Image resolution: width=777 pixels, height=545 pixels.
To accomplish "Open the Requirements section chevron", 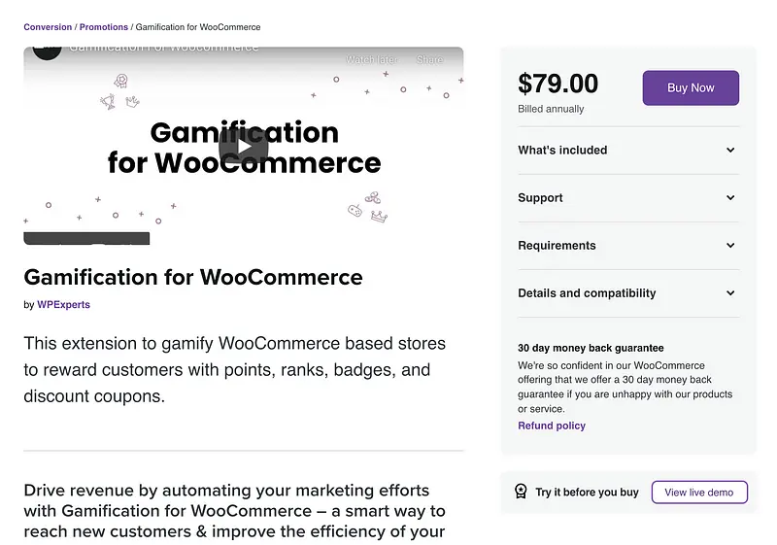I will coord(730,246).
